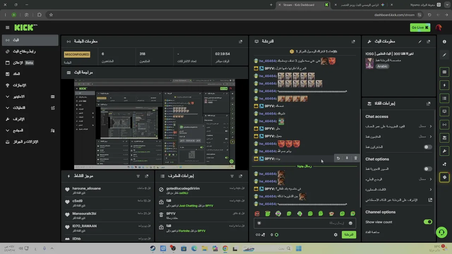The height and width of the screenshot is (254, 452).
Task: Click the chat bubble icon in right rail
Action: click(444, 111)
